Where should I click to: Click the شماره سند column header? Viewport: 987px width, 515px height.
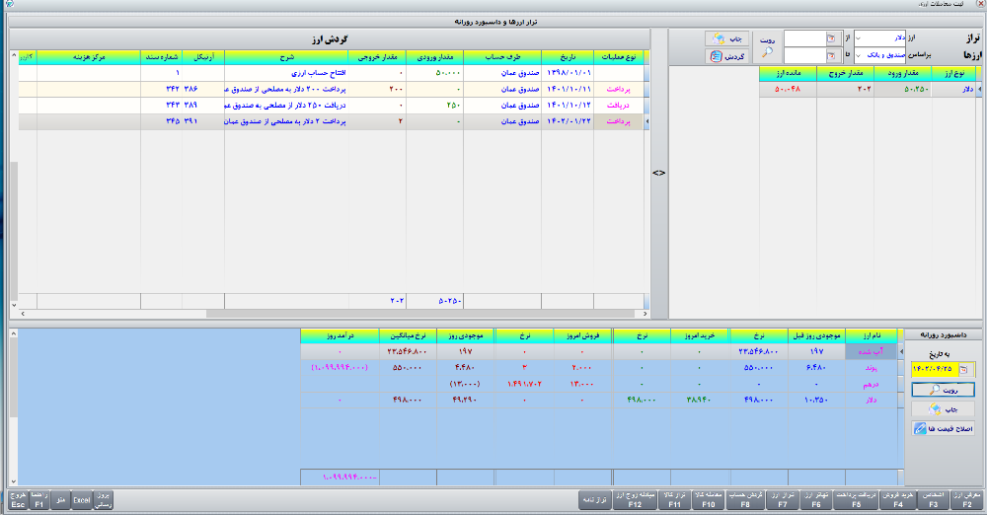tap(162, 57)
